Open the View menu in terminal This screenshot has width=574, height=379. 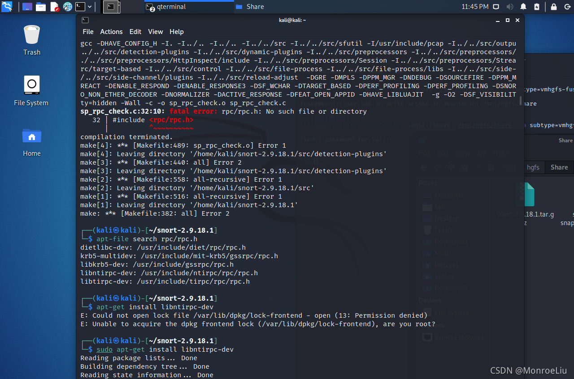[156, 32]
